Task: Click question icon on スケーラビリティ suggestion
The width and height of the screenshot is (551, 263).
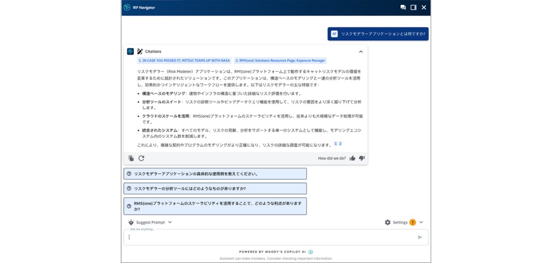Action: (x=129, y=206)
